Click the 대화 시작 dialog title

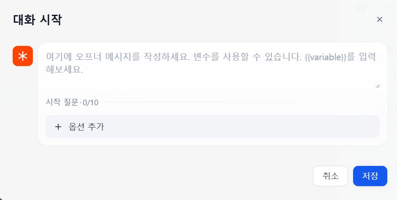38,20
